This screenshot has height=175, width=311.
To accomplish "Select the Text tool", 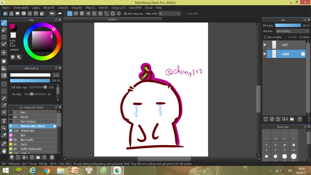I will 4,121.
